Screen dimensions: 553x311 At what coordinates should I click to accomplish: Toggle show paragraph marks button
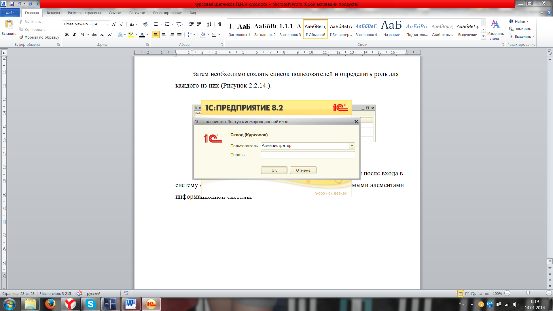click(220, 24)
